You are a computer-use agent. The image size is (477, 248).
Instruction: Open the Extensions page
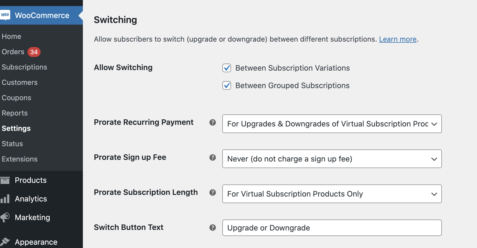pyautogui.click(x=19, y=159)
